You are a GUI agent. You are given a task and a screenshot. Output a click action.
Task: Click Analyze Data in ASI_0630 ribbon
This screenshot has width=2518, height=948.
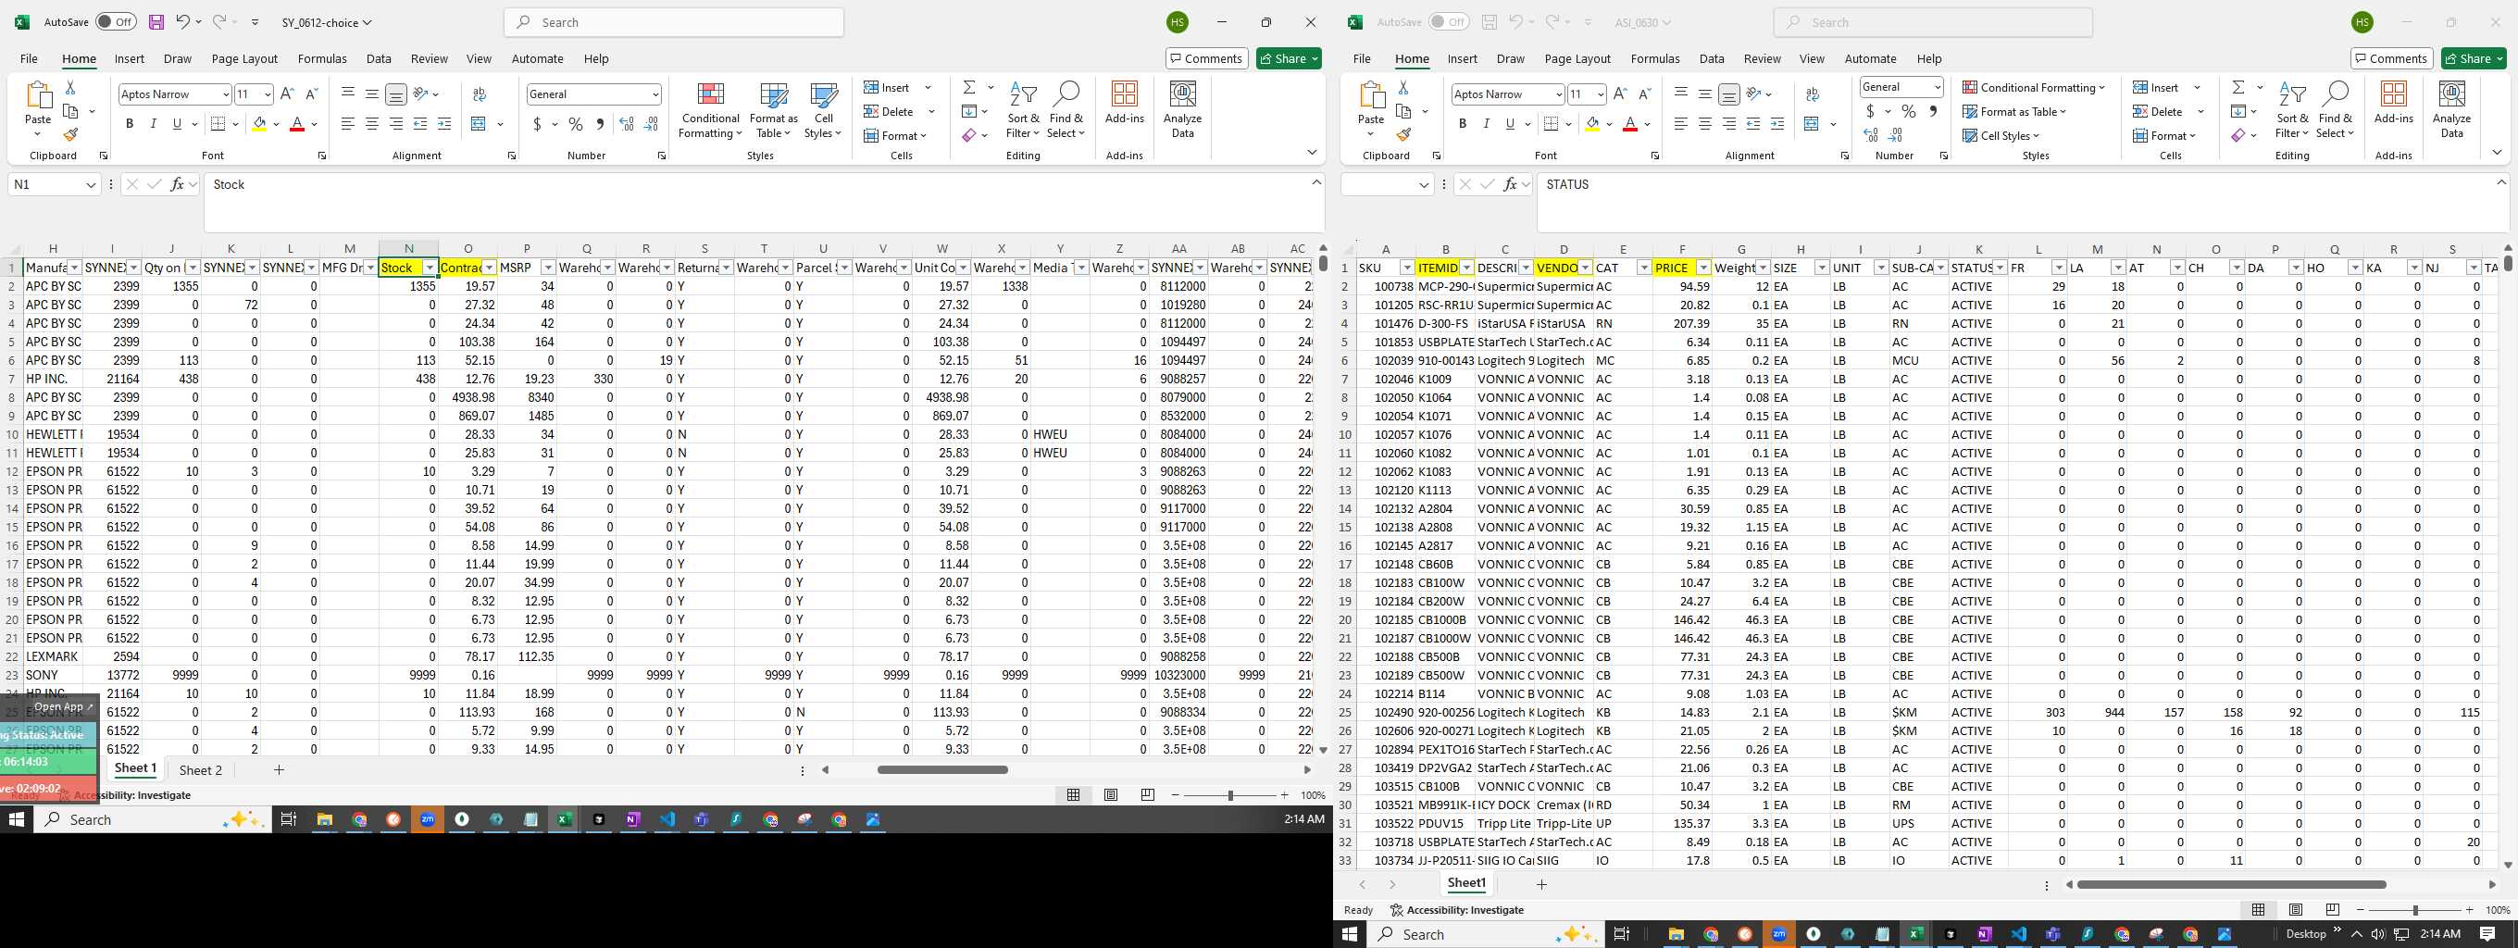tap(2451, 109)
